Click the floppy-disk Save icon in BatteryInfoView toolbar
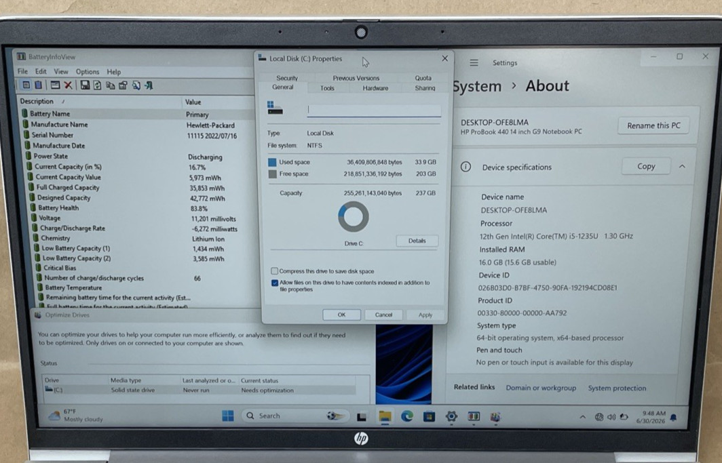Viewport: 722px width, 463px height. coord(85,85)
